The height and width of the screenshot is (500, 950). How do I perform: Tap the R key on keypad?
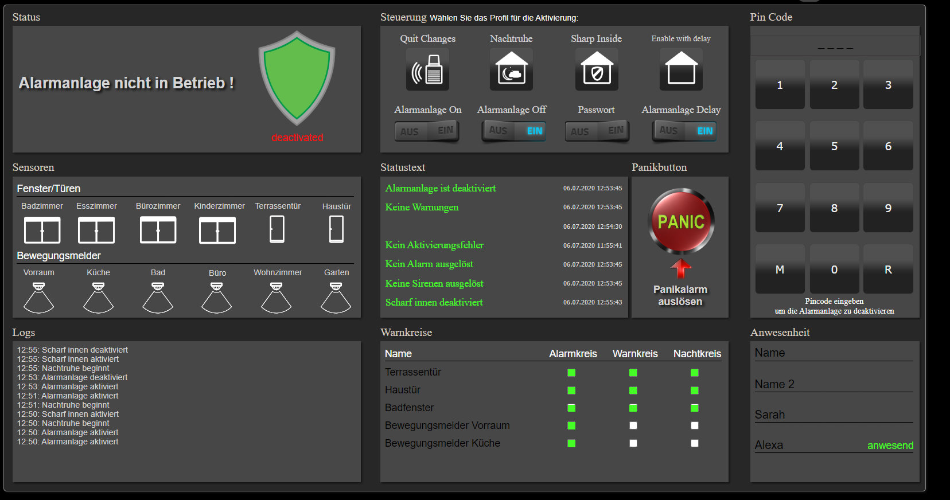pyautogui.click(x=888, y=269)
